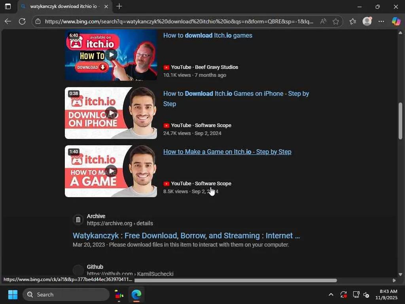This screenshot has width=405, height=304.
Task: Open the sync status tray icon
Action: [344, 294]
